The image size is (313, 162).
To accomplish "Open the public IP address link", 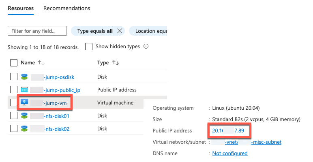I will point(227,131).
